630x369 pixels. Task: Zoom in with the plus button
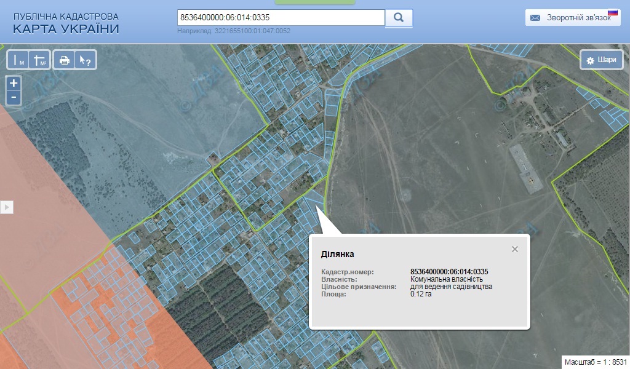14,83
